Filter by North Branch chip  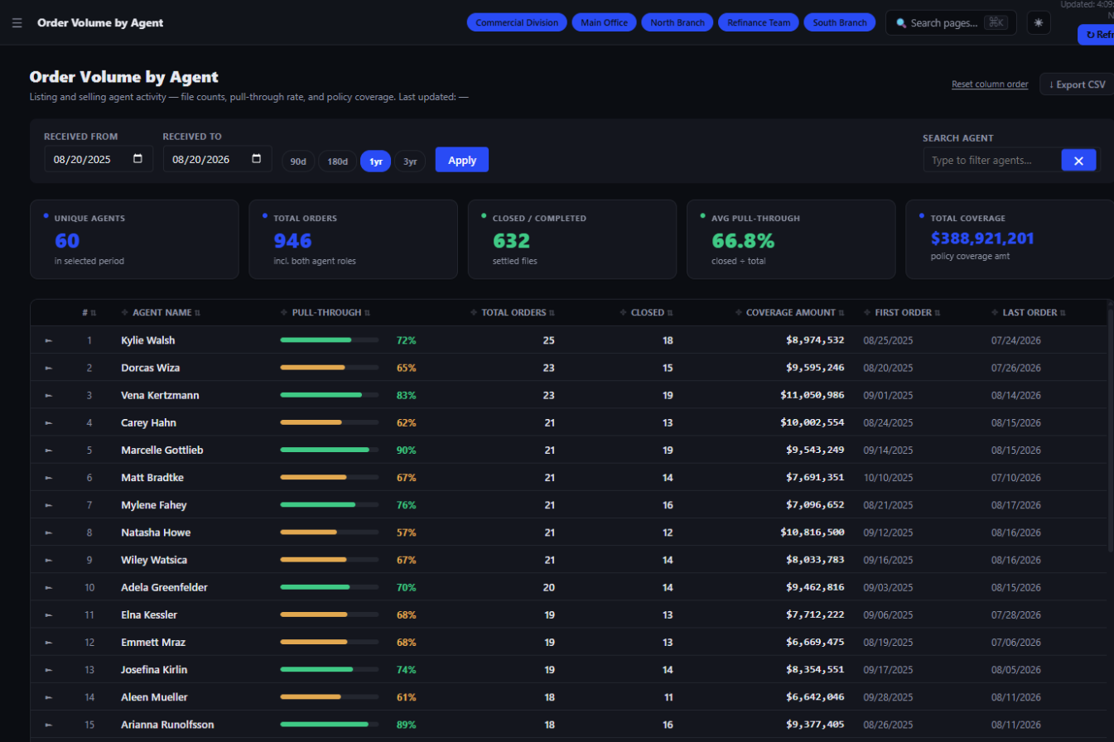(678, 22)
